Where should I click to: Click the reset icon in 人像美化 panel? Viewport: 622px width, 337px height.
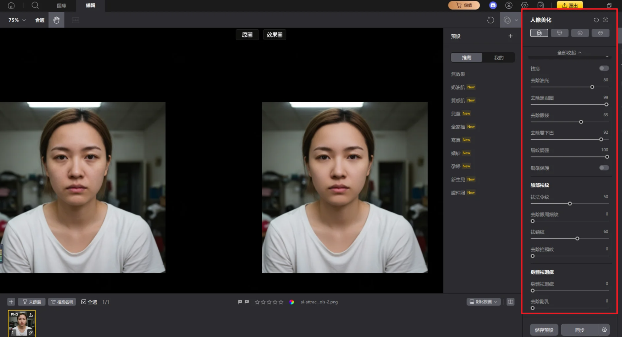pos(596,20)
